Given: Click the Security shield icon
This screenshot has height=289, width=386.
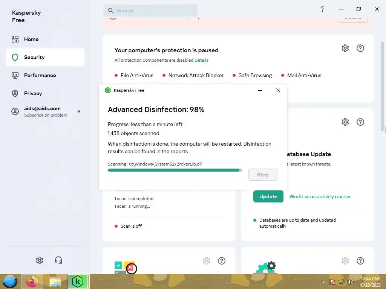Looking at the screenshot, I should pyautogui.click(x=15, y=57).
